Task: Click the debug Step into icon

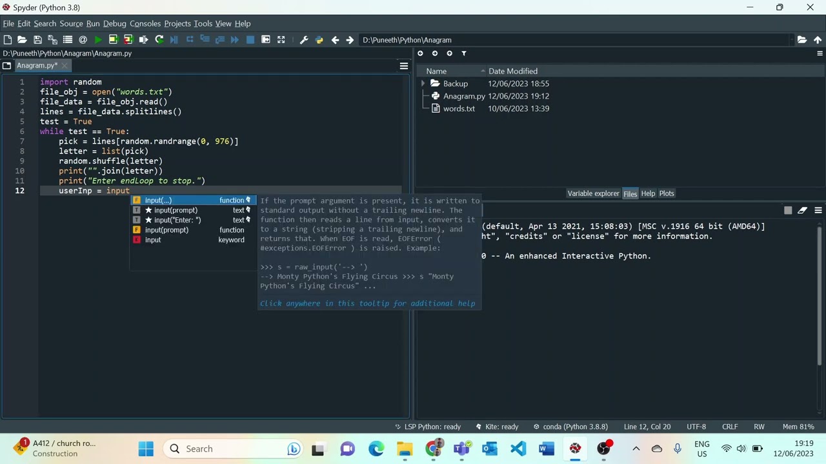Action: 205,40
